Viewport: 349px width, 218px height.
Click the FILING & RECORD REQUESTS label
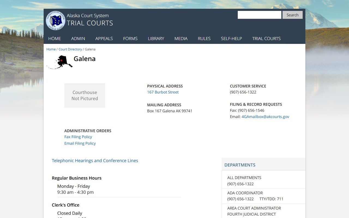pyautogui.click(x=256, y=104)
